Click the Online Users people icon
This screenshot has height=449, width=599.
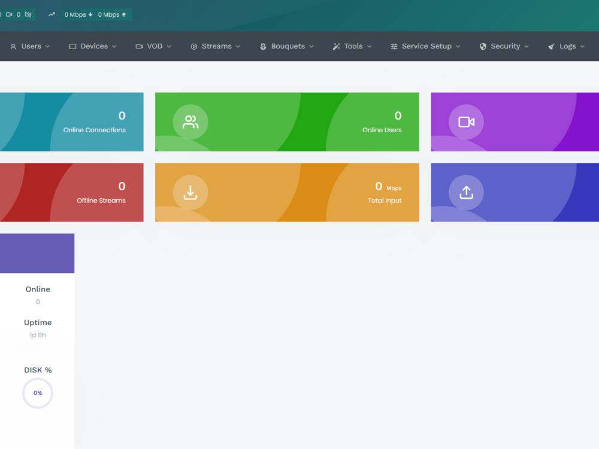(190, 122)
